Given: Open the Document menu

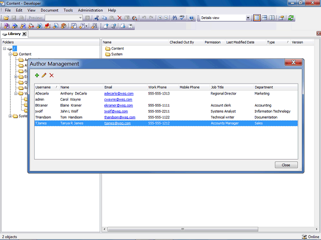Looking at the screenshot, I should pyautogui.click(x=49, y=10).
